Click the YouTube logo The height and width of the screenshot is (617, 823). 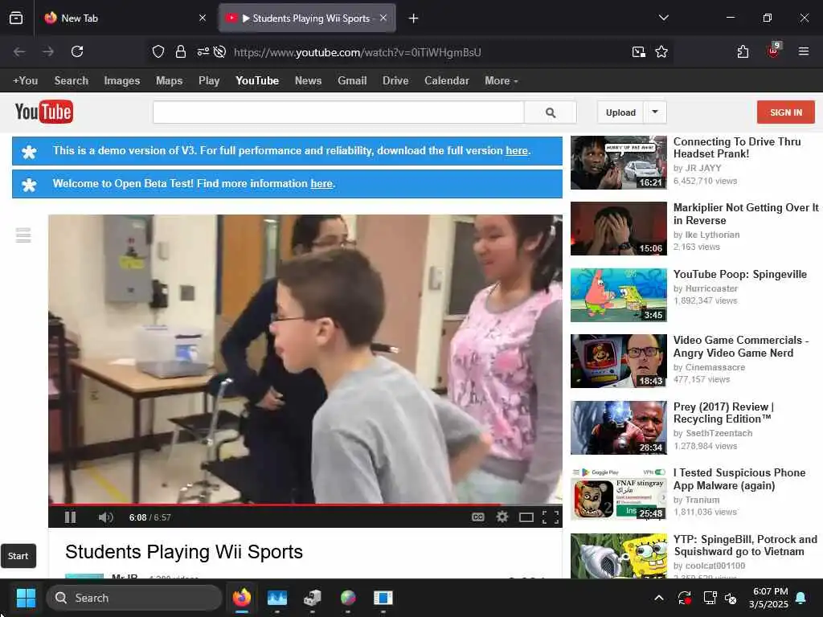[44, 112]
